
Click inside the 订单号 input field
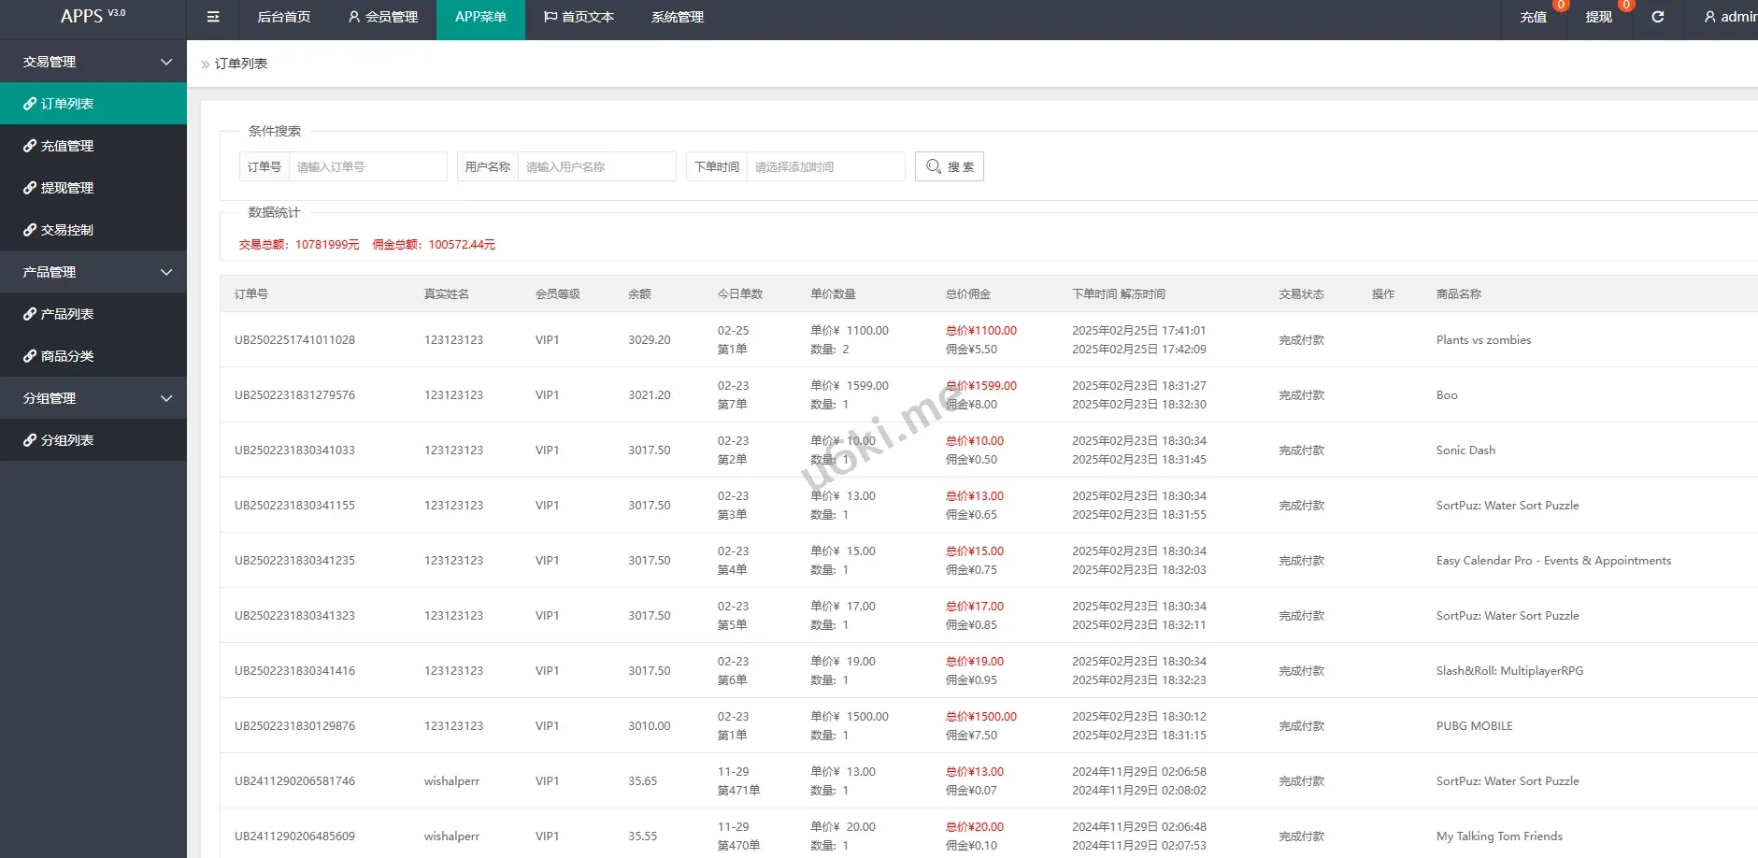[367, 166]
